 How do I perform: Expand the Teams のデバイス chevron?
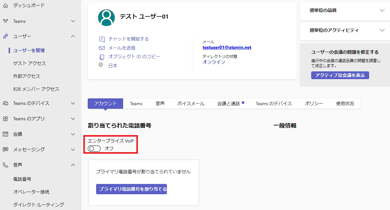tap(73, 103)
